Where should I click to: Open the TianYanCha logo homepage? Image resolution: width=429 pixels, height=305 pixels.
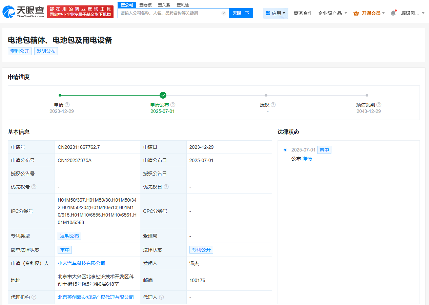coord(23,11)
